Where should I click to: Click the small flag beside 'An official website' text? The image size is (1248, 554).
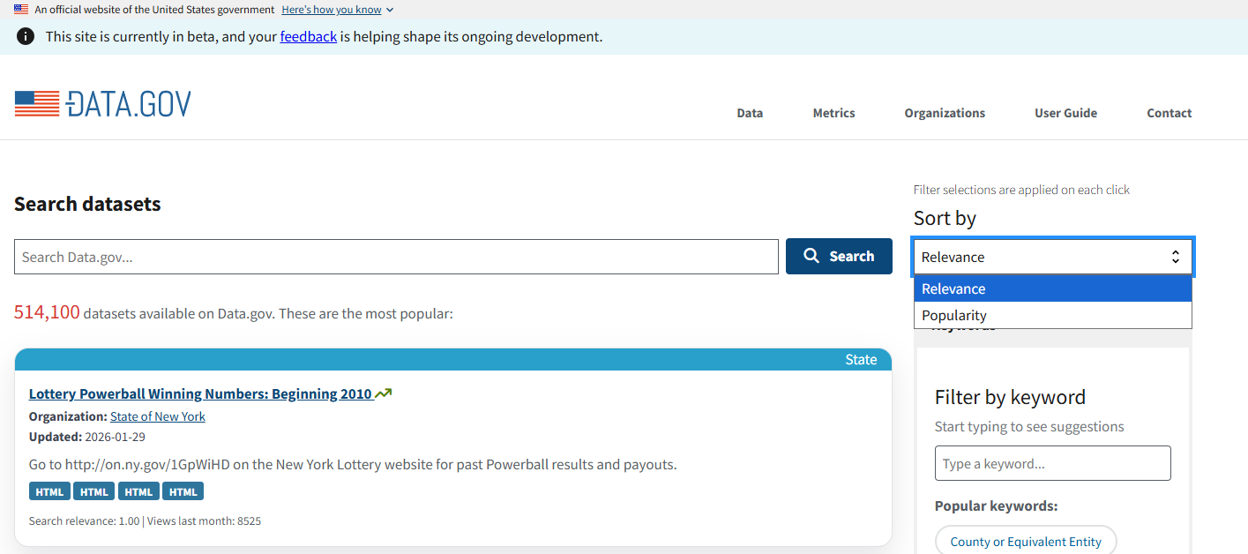point(19,9)
